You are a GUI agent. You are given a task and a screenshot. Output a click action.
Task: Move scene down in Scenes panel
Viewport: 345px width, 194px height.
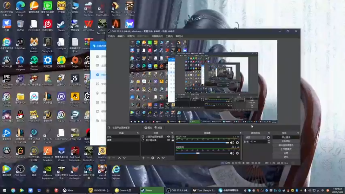click(x=124, y=158)
